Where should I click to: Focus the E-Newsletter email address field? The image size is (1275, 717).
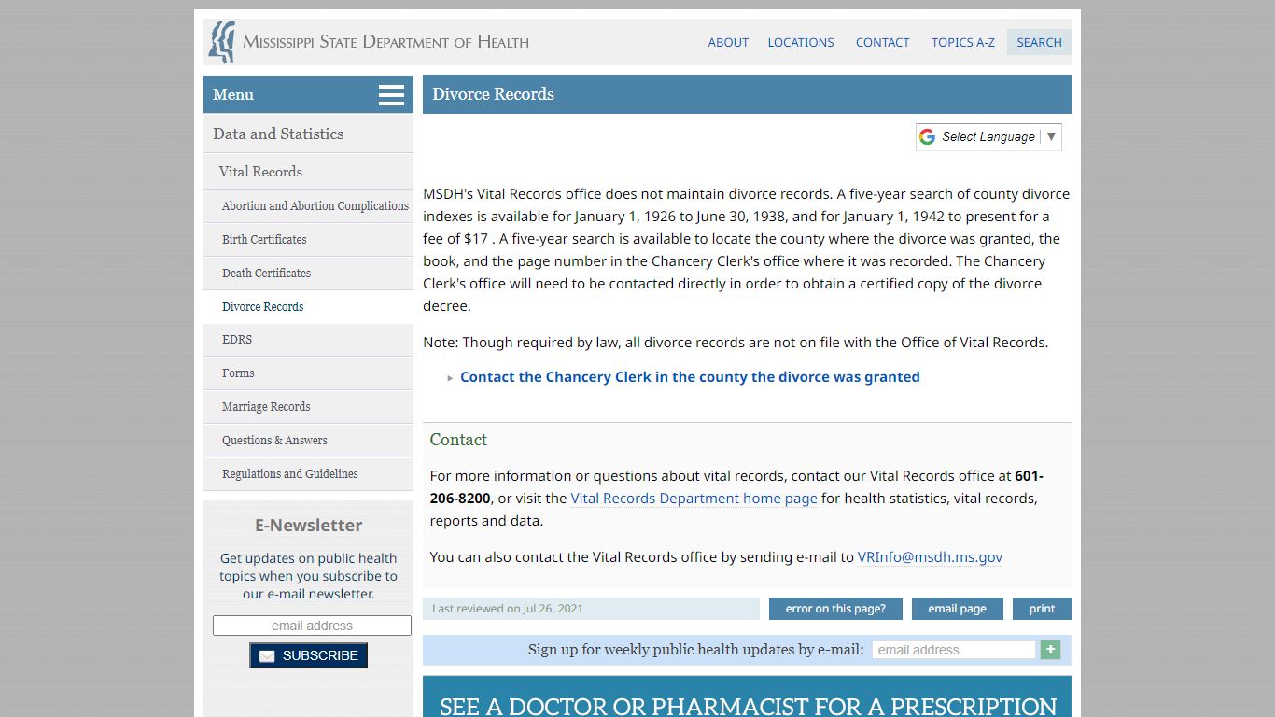[x=312, y=626]
